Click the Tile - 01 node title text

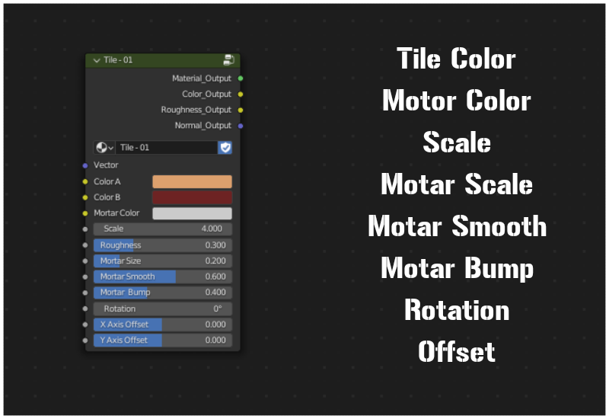click(118, 60)
